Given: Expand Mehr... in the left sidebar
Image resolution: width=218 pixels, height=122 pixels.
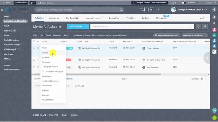Looking at the screenshot, I should (x=8, y=59).
